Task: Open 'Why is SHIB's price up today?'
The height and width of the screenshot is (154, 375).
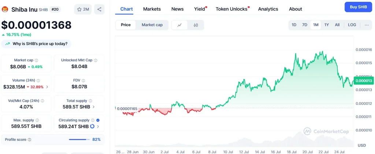Action: (36, 44)
